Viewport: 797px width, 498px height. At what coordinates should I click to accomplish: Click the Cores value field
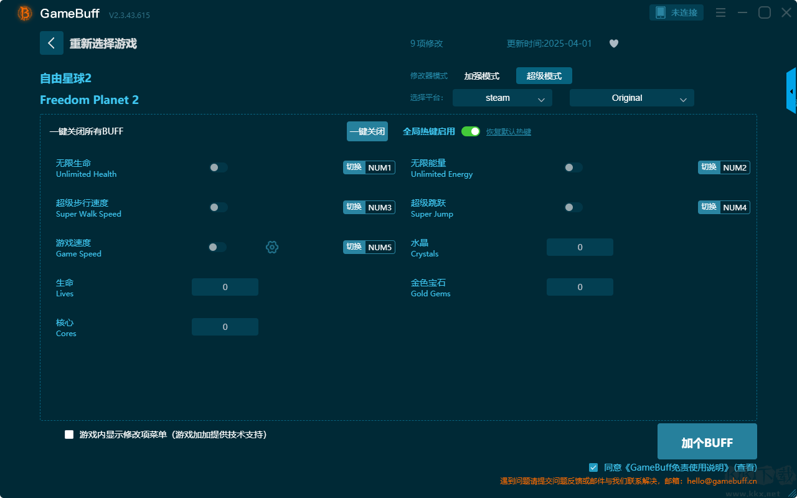(x=225, y=327)
